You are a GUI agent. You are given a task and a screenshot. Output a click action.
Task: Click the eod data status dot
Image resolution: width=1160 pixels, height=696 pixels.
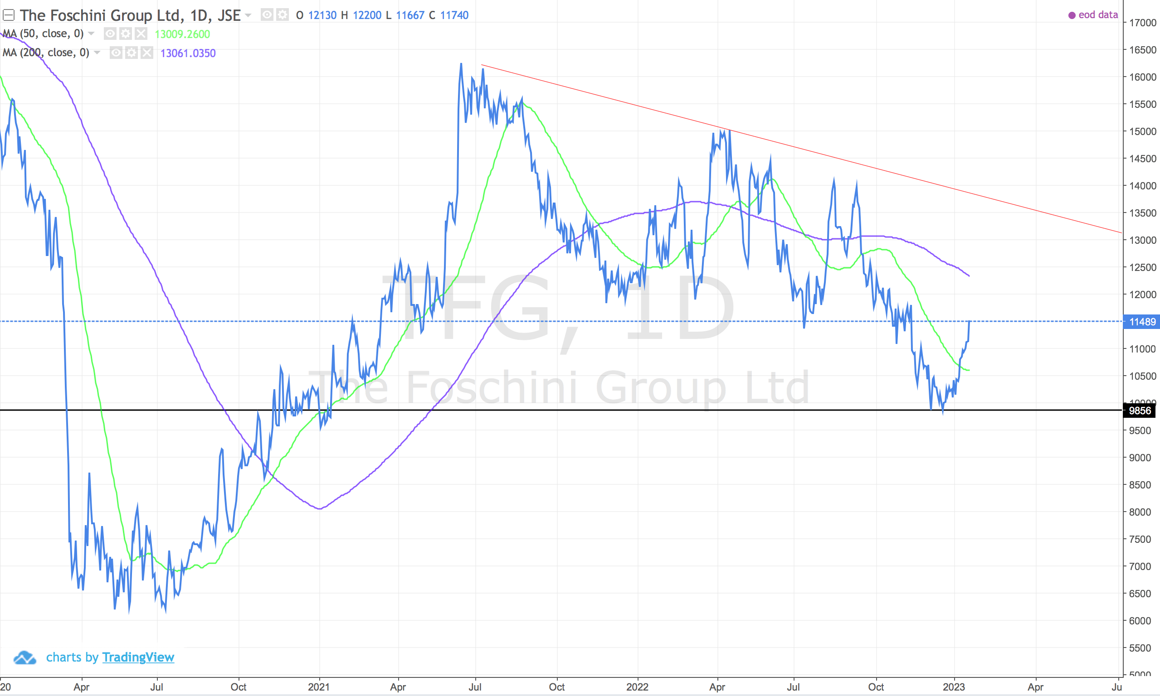click(1072, 15)
